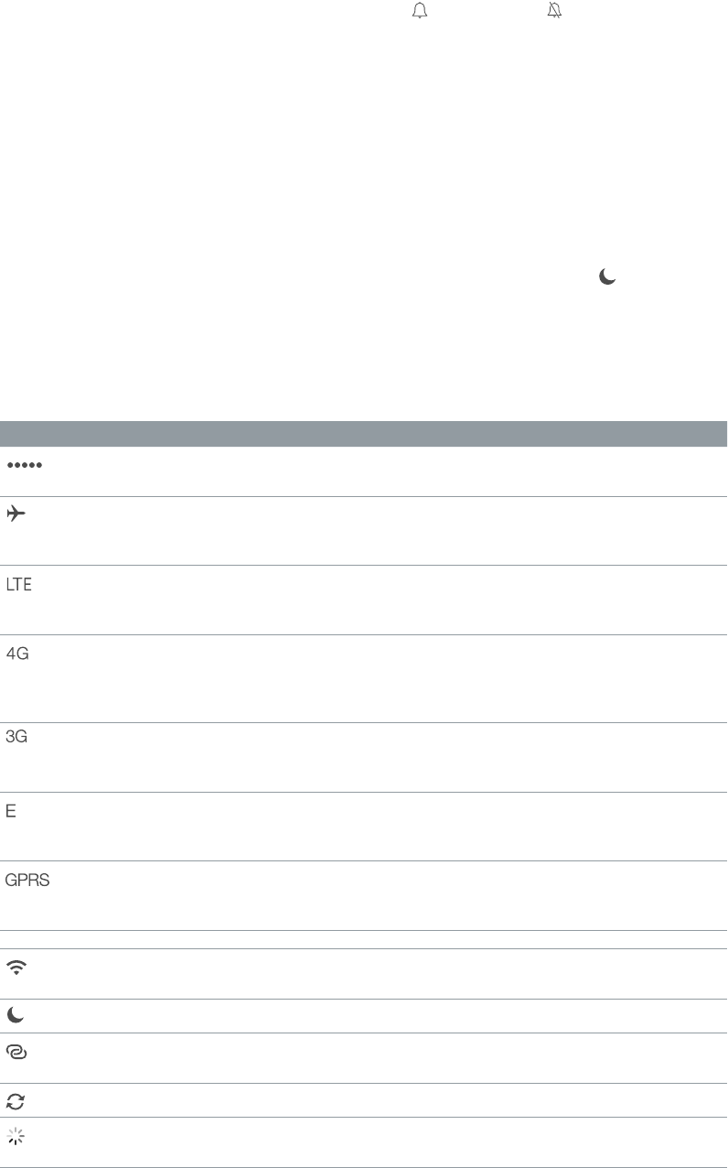Click the Do Not Disturb moon in the table

[x=16, y=1016]
